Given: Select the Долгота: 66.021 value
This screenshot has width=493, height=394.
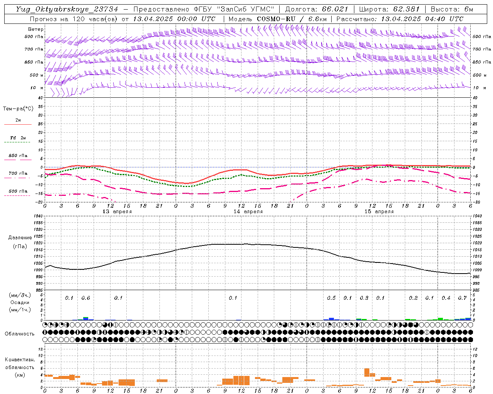Looking at the screenshot, I should pyautogui.click(x=317, y=9).
